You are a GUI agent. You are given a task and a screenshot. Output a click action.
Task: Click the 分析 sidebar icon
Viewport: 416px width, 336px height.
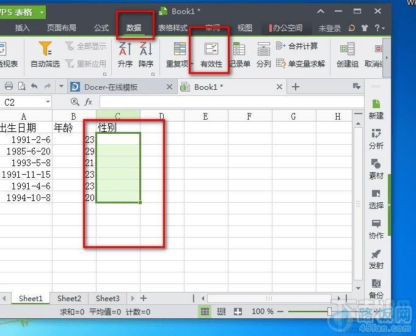376,134
